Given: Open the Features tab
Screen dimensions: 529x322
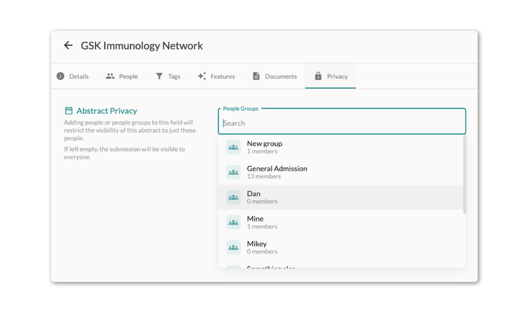Looking at the screenshot, I should tap(216, 76).
